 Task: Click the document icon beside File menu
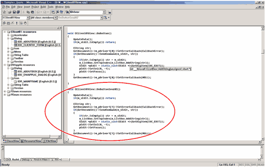pyautogui.click(x=4, y=7)
